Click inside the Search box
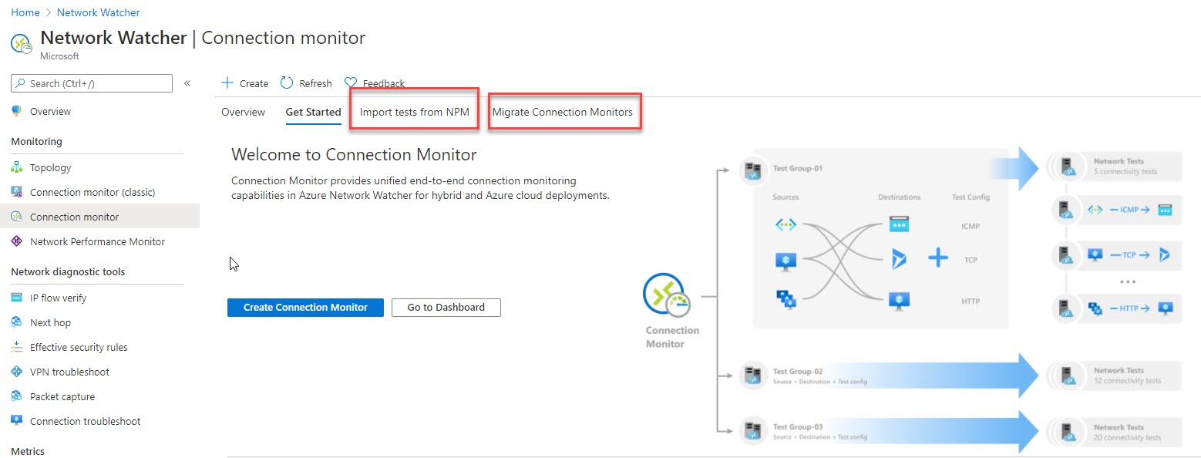 tap(90, 83)
